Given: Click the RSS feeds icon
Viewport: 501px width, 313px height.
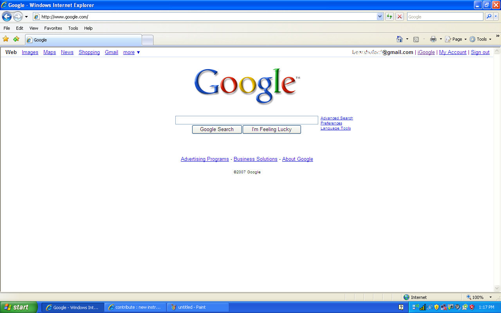Looking at the screenshot, I should (x=416, y=39).
